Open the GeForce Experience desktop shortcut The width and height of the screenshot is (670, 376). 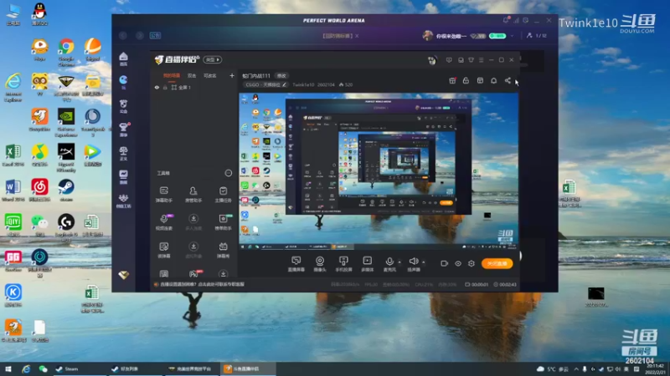point(66,123)
